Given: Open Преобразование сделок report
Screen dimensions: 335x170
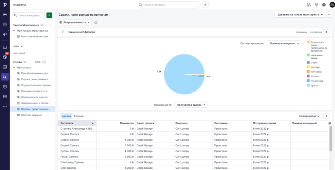Looking at the screenshot, I should pos(34,73).
